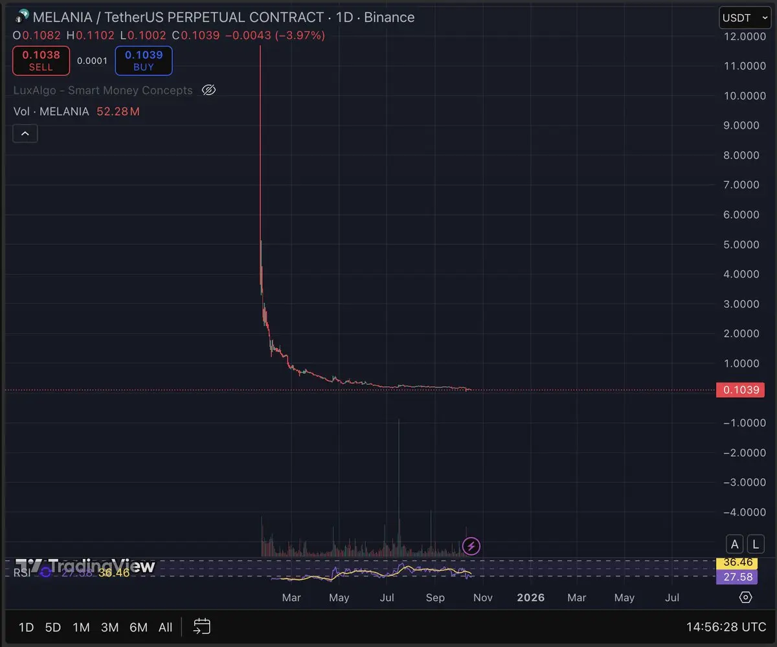The height and width of the screenshot is (647, 777).
Task: Click the purple lightning bolt event icon
Action: point(471,546)
